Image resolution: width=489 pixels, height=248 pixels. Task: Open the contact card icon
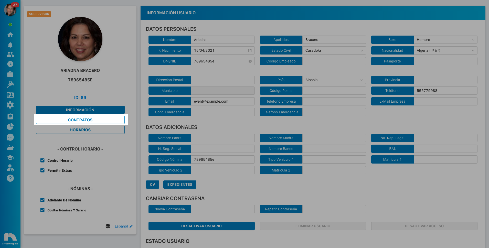(10, 95)
